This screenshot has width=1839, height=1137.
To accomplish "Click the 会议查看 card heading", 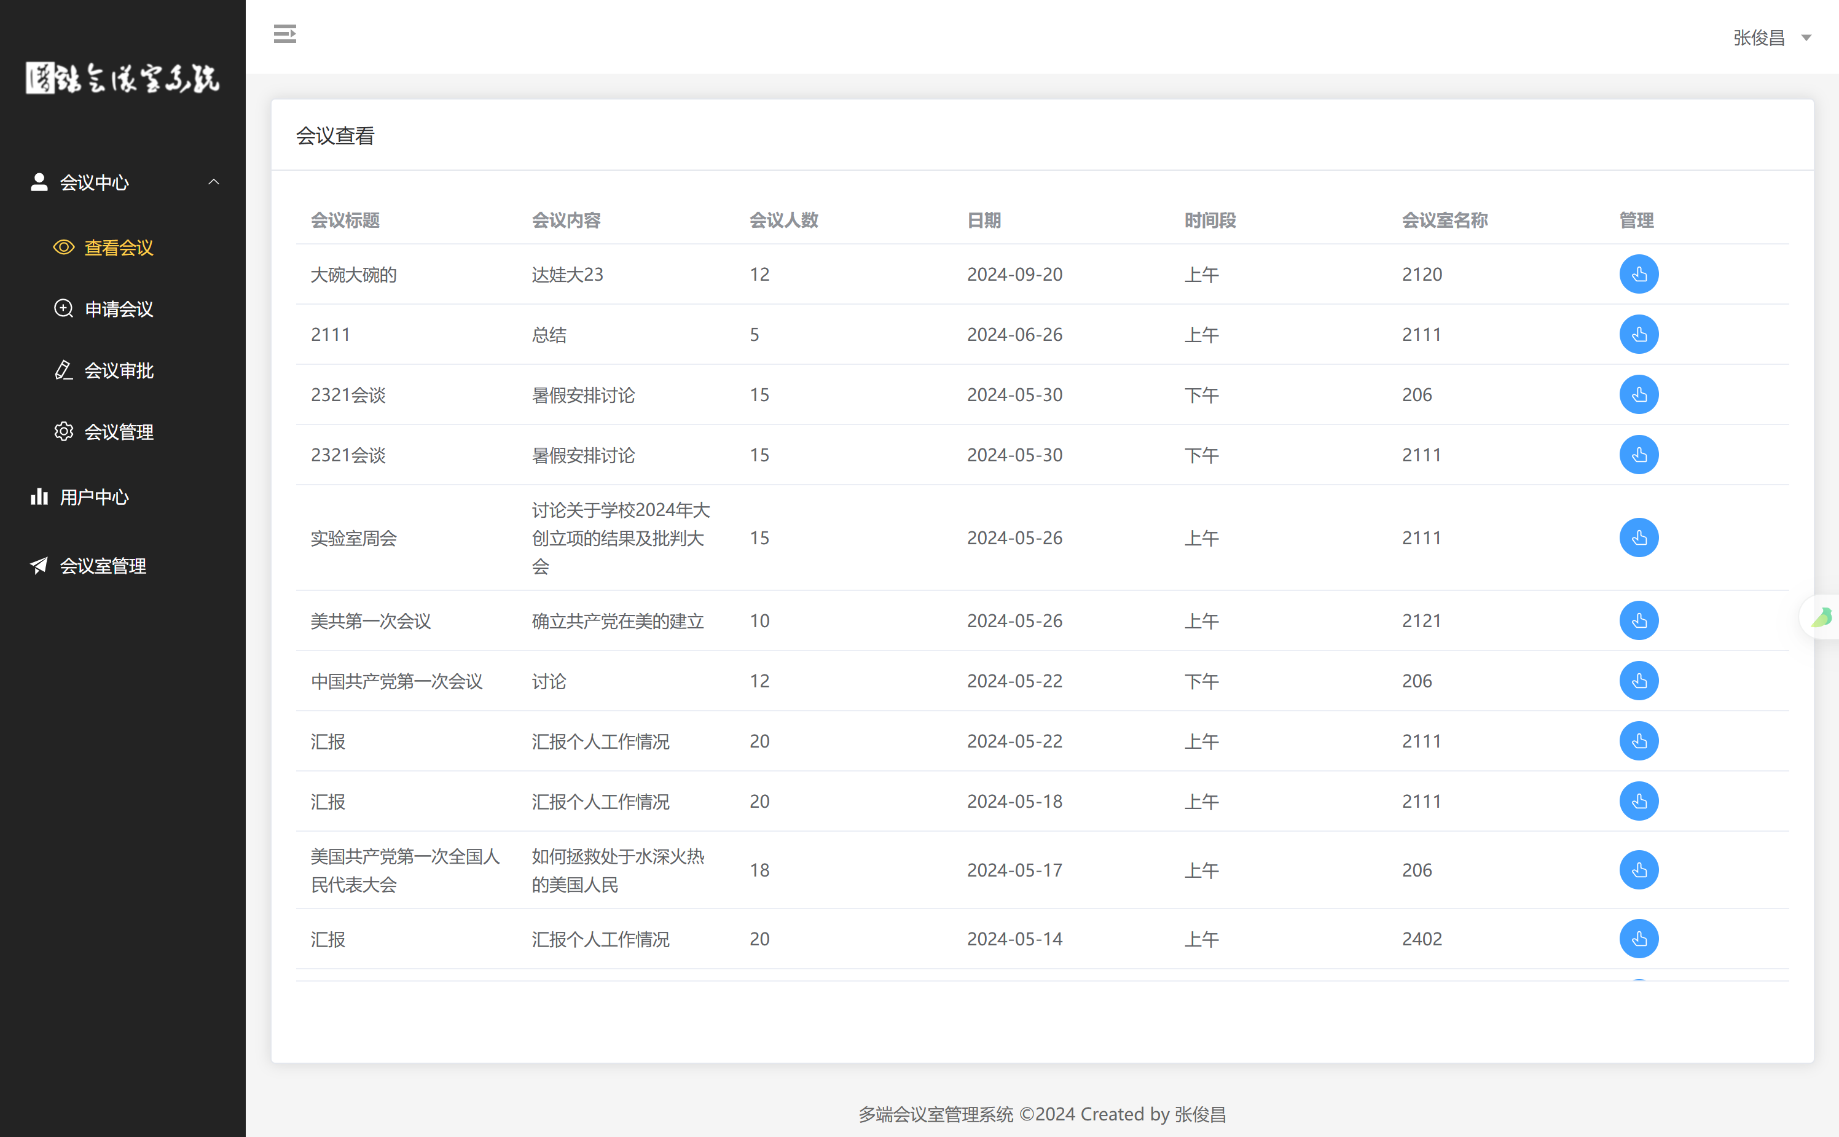I will pos(335,135).
